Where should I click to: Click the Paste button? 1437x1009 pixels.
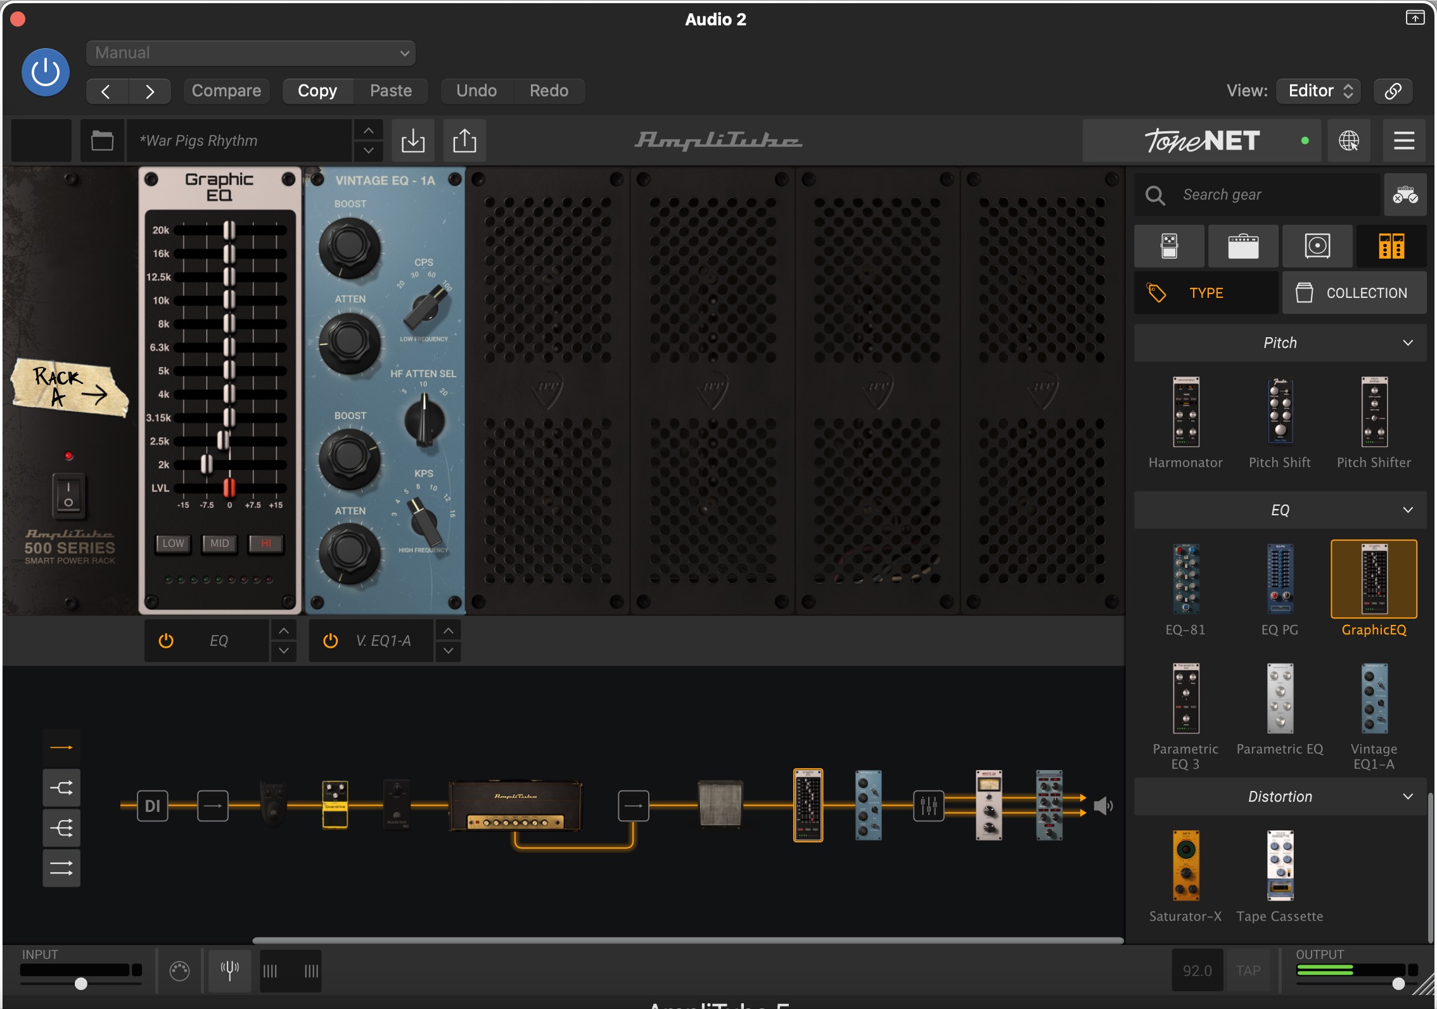391,91
